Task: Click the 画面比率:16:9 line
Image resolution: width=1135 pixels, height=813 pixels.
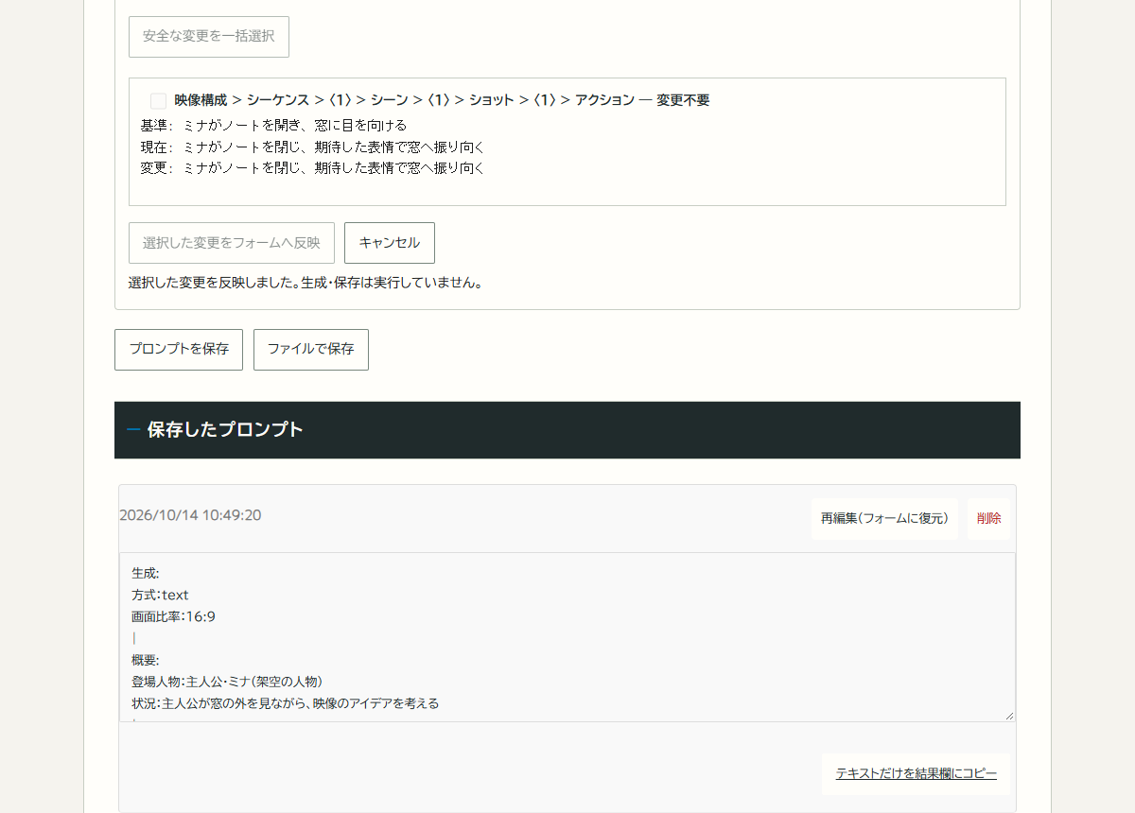Action: point(173,616)
